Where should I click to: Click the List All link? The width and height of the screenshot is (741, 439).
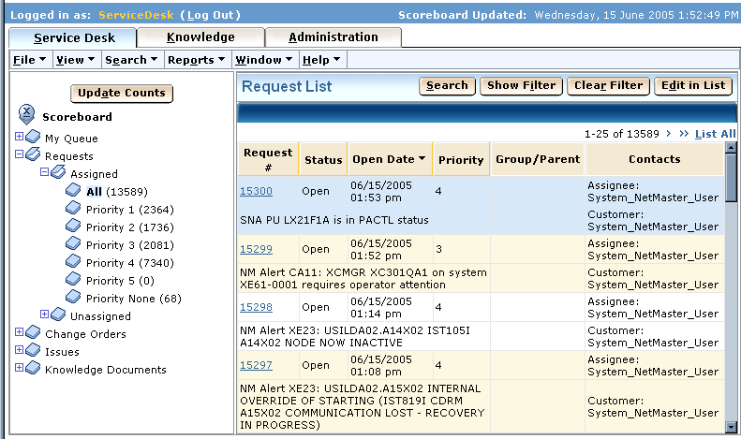coord(715,134)
